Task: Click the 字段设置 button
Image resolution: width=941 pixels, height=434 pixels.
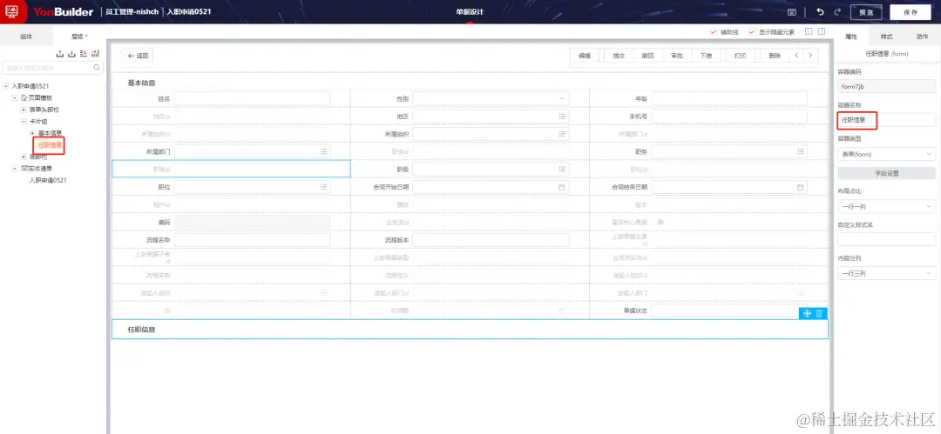Action: [886, 173]
